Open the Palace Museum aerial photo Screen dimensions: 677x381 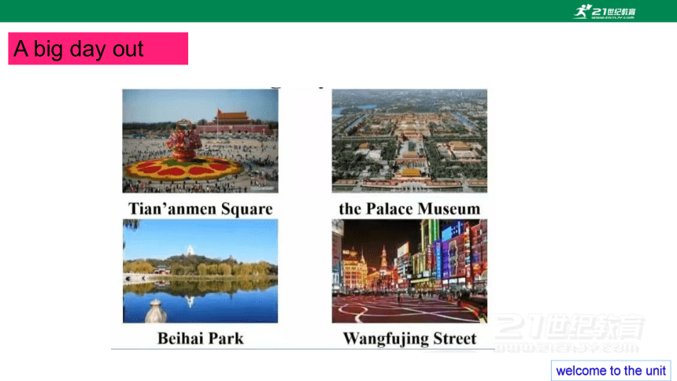tap(409, 141)
